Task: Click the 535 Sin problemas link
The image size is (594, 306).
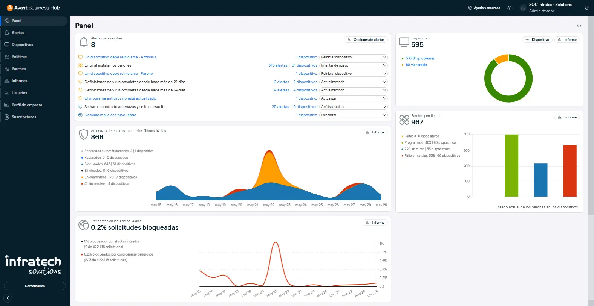Action: [x=420, y=58]
